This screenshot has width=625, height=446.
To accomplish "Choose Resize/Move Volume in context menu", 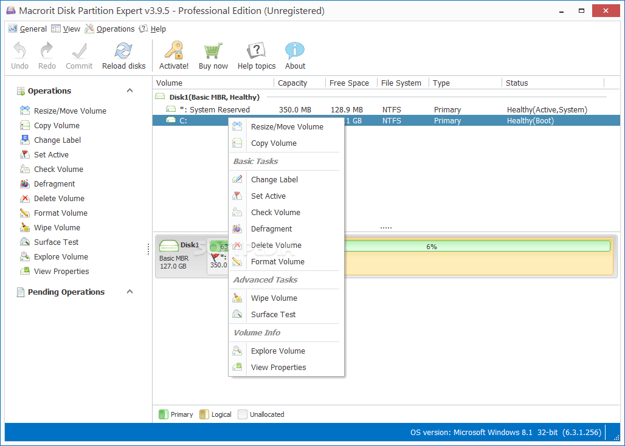I will (286, 126).
